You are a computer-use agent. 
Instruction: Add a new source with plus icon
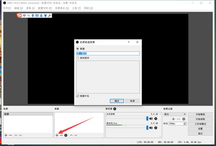point(57,135)
